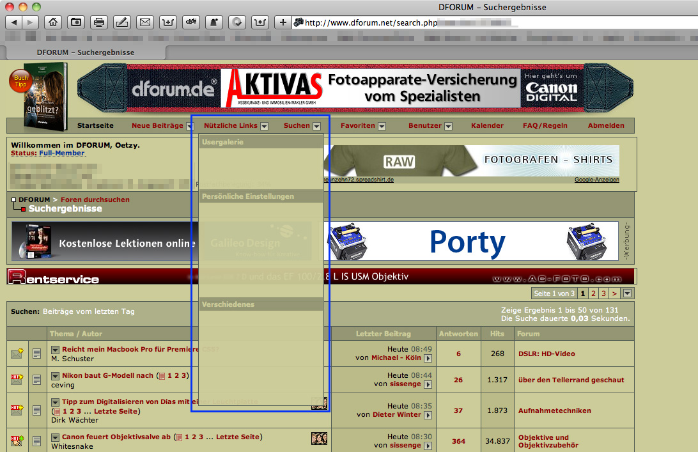Go back to the previous page
698x452 pixels.
pyautogui.click(x=14, y=22)
